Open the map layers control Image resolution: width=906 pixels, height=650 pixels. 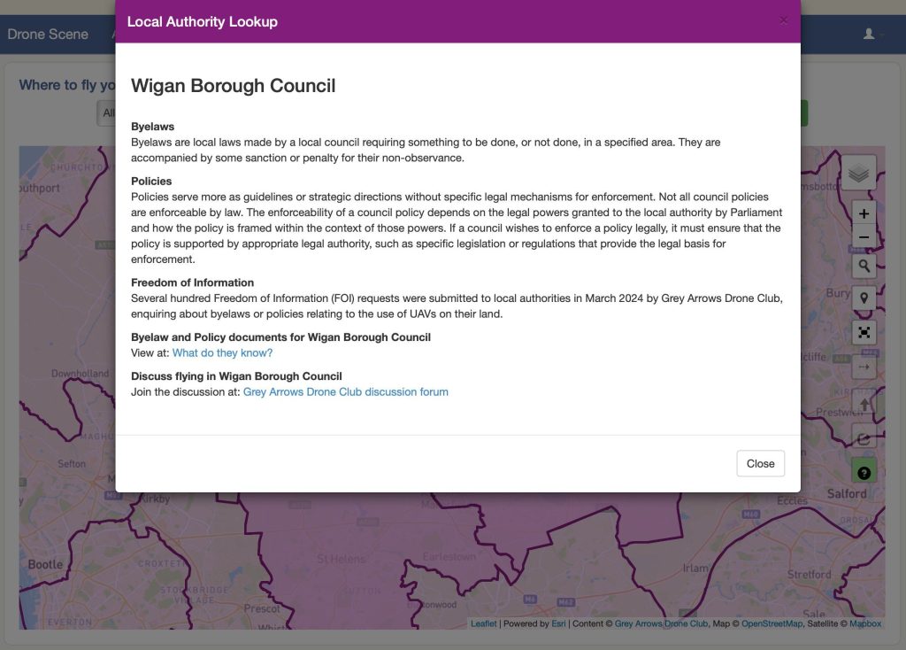point(858,174)
